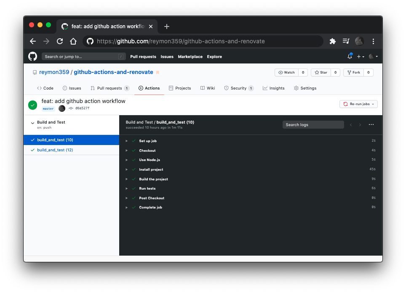Click the reload icon in the browser toolbar
The height and width of the screenshot is (293, 406).
(60, 41)
